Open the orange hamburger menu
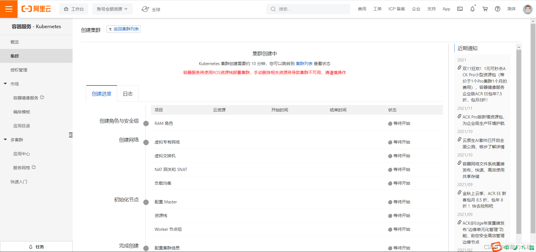 9,9
